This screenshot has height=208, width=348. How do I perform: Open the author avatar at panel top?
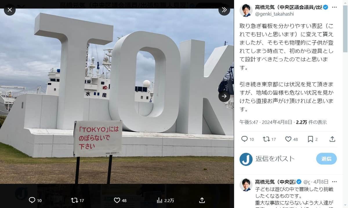pyautogui.click(x=246, y=10)
